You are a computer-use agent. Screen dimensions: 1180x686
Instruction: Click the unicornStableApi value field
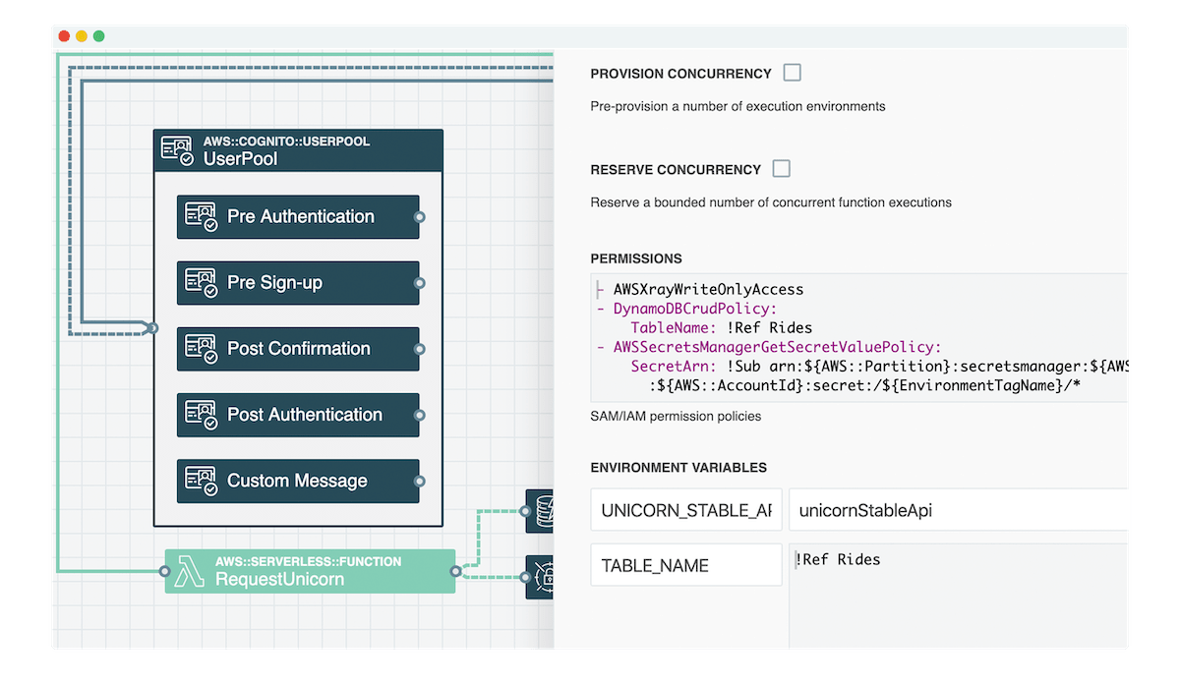[959, 511]
